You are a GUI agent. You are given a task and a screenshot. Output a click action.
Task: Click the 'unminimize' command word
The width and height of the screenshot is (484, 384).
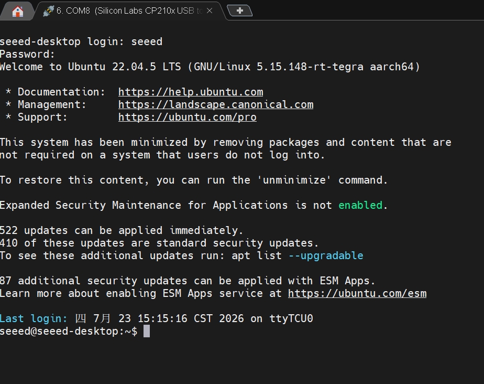(294, 180)
